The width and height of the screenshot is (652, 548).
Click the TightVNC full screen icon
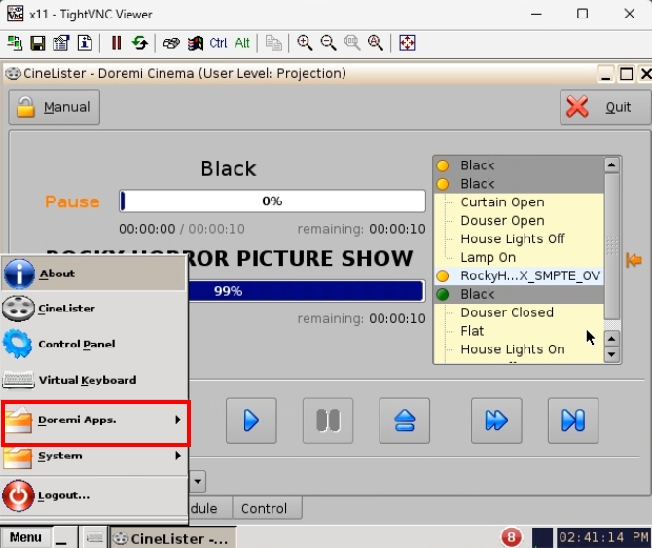click(407, 43)
